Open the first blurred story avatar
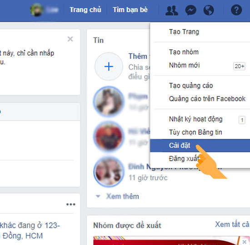 click(x=109, y=102)
